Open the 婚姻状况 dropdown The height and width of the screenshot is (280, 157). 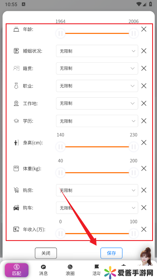pyautogui.click(x=97, y=51)
